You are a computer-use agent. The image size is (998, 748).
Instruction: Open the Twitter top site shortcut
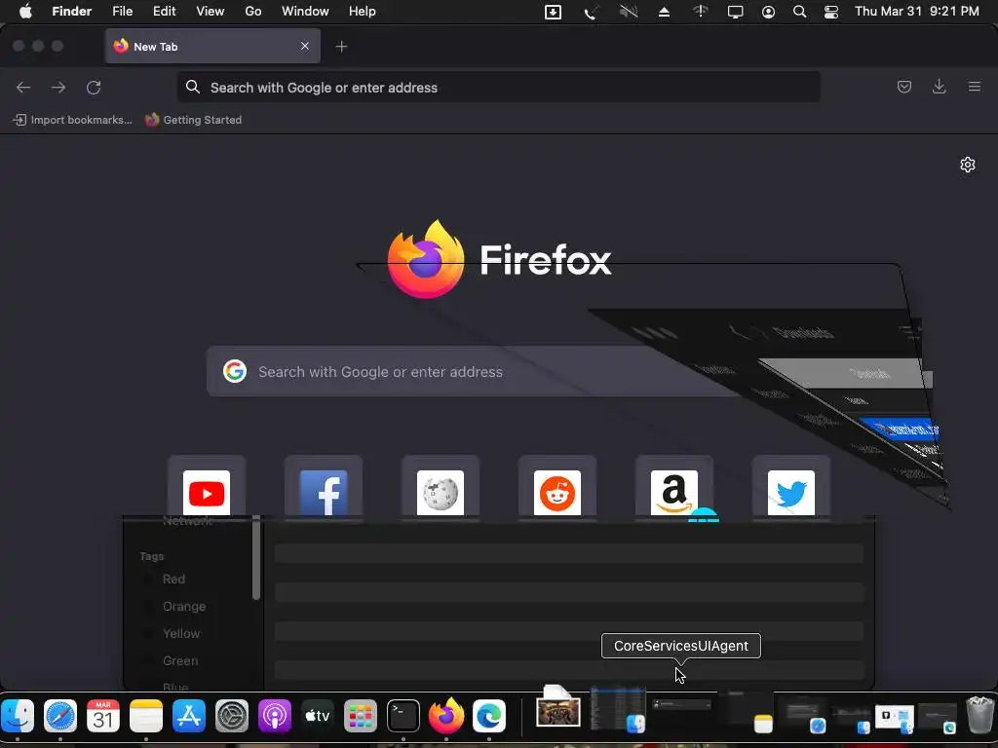(791, 489)
